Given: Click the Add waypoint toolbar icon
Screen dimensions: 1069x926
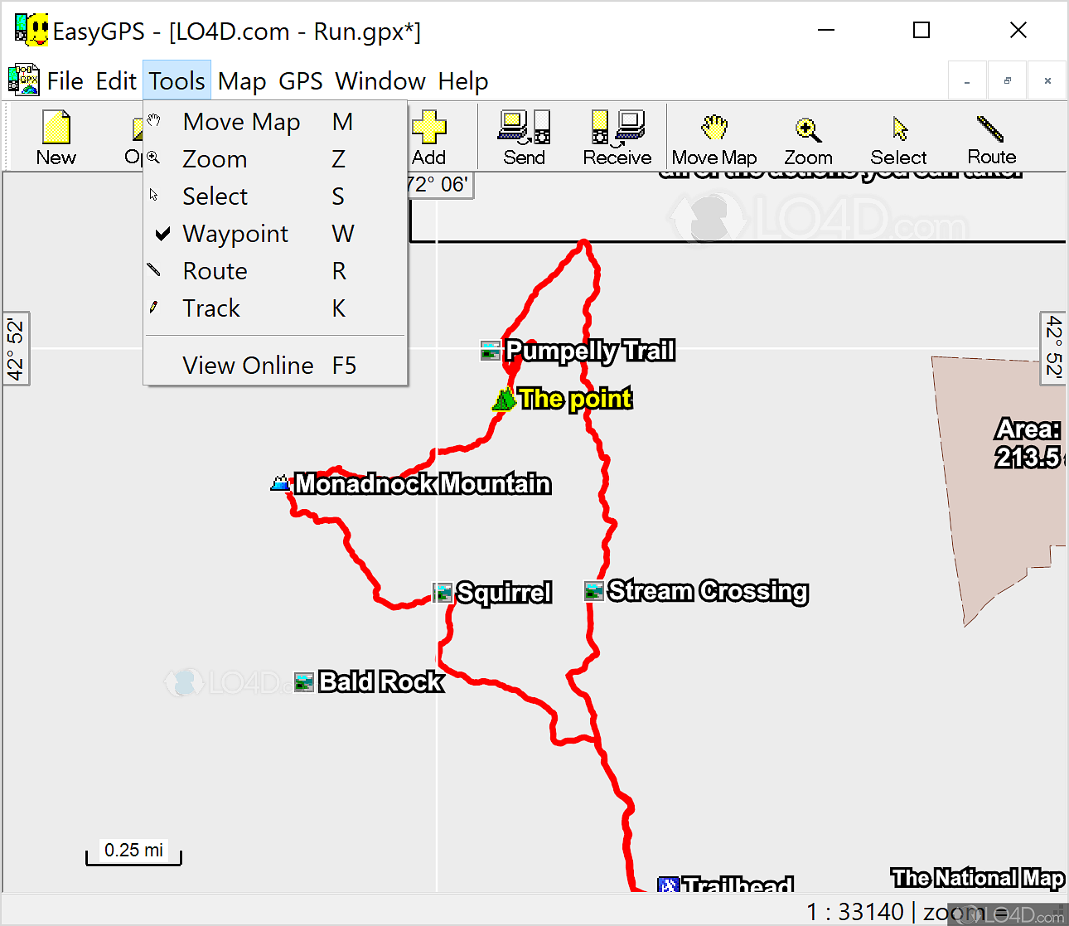Looking at the screenshot, I should (x=428, y=138).
